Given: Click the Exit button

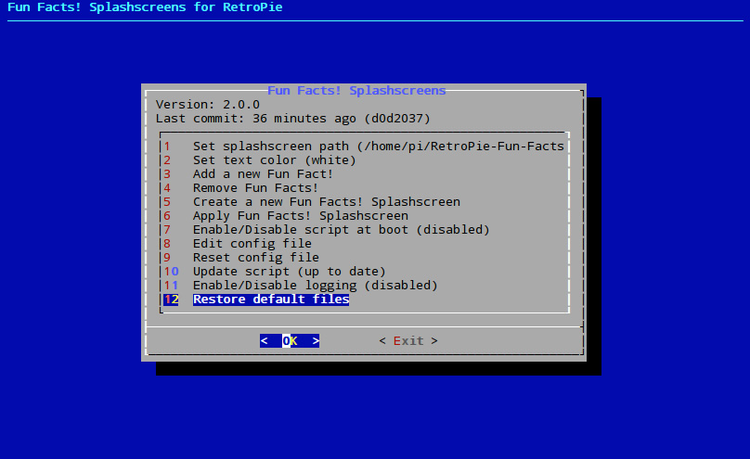Looking at the screenshot, I should (408, 340).
